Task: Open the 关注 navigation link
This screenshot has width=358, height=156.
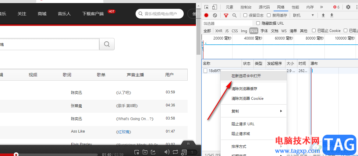Action: tap(22, 14)
